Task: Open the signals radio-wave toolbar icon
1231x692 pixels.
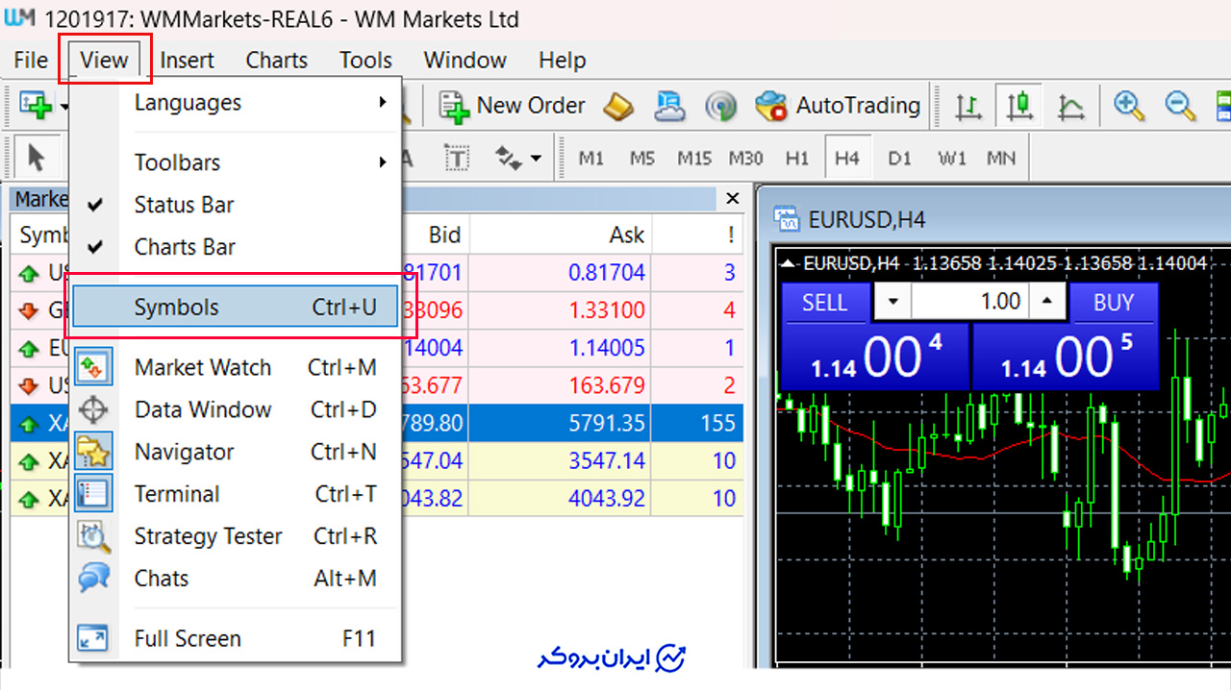Action: [x=720, y=106]
